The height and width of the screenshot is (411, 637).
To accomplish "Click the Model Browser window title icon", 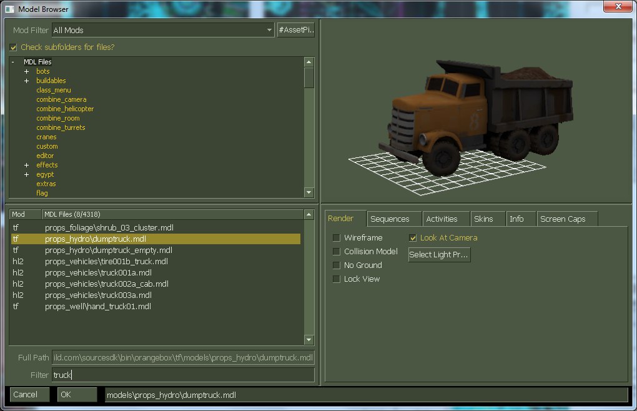I will point(10,9).
